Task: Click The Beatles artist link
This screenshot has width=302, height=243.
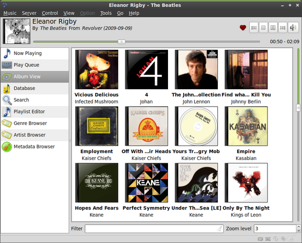Action: 53,28
